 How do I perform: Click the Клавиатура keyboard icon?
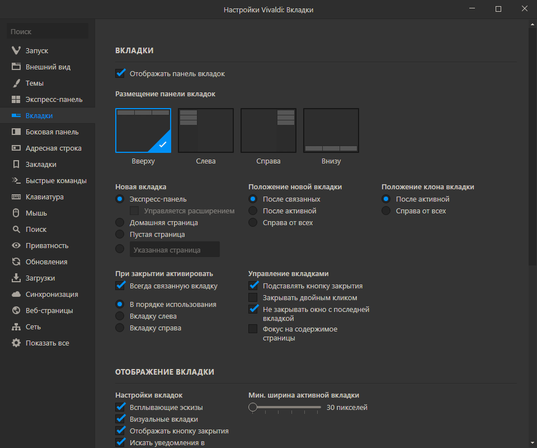point(16,197)
